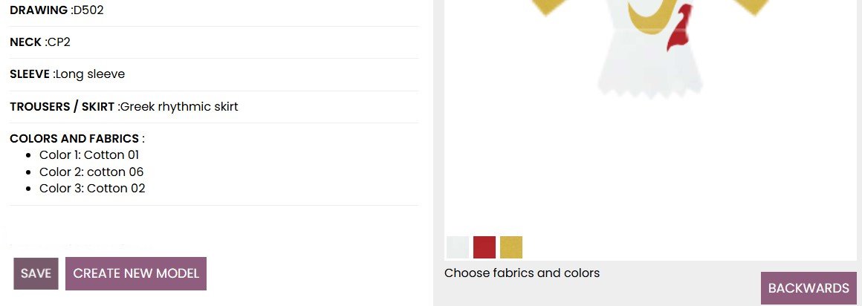Select Color 2: cotton 06 list item
This screenshot has height=306, width=862.
pos(91,172)
